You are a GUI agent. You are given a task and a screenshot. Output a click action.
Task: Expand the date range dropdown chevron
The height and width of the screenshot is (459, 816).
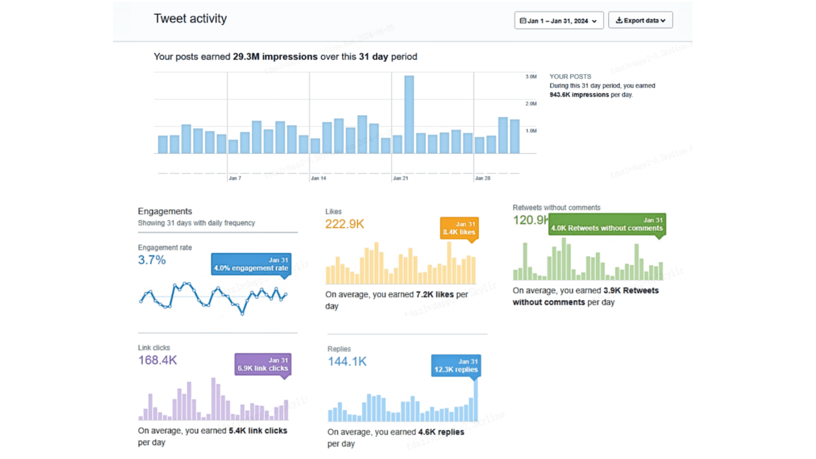(x=594, y=21)
